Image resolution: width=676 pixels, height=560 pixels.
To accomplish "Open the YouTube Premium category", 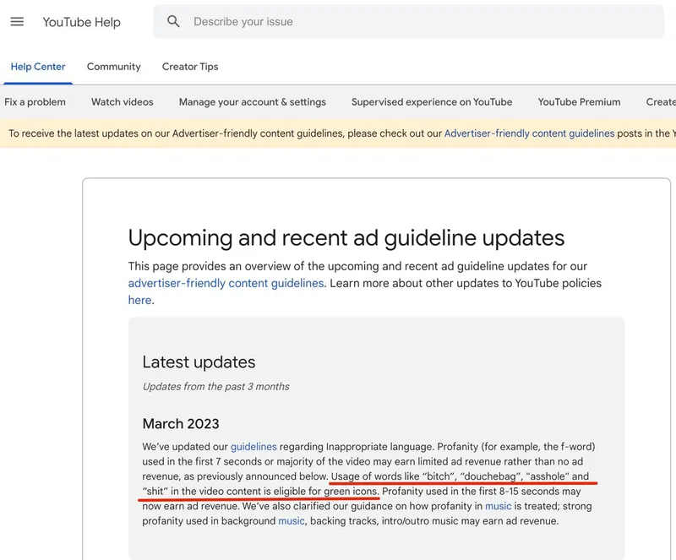I will [x=579, y=102].
